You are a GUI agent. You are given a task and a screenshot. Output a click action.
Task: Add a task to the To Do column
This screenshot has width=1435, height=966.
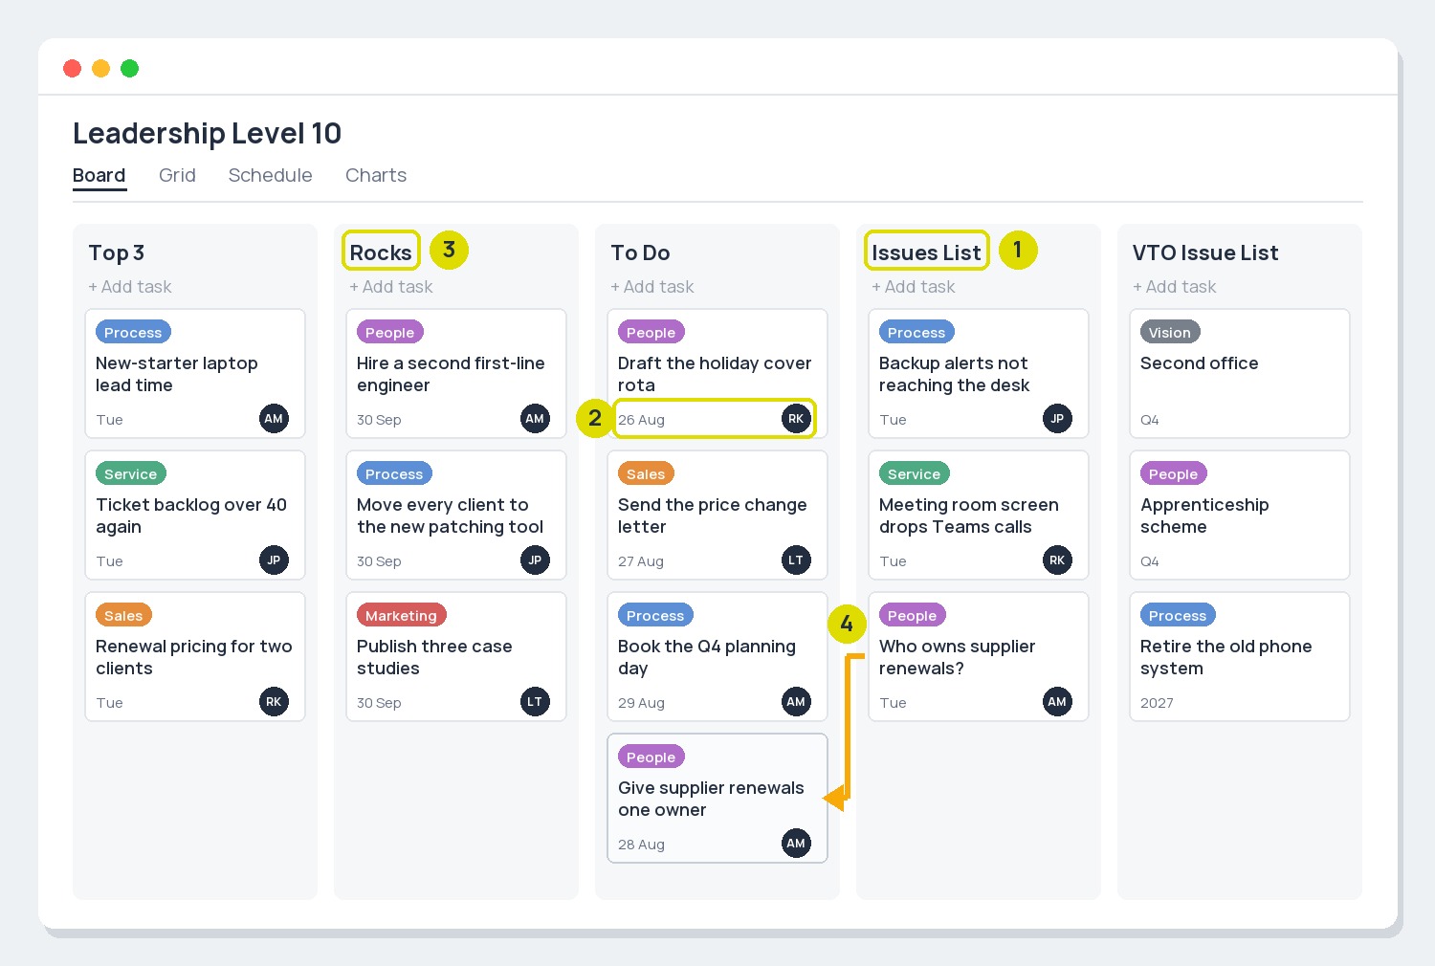(x=652, y=287)
